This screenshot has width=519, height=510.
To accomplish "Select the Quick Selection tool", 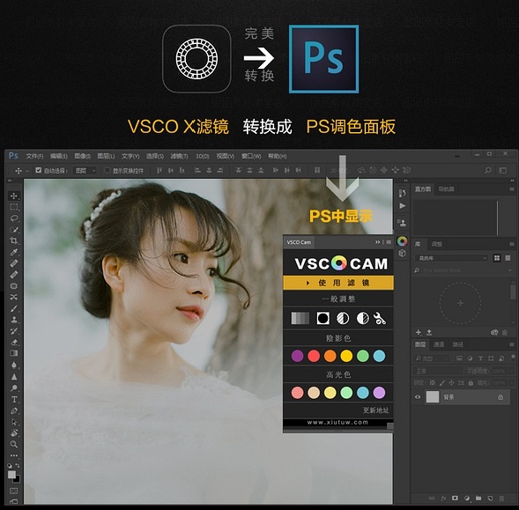I will pyautogui.click(x=13, y=230).
